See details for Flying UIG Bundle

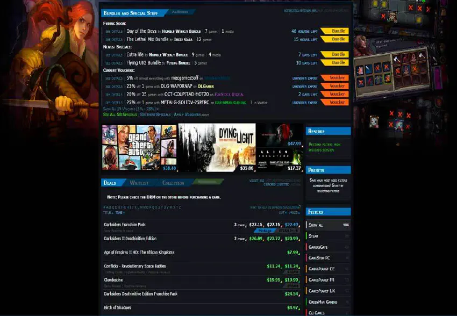pyautogui.click(x=114, y=63)
